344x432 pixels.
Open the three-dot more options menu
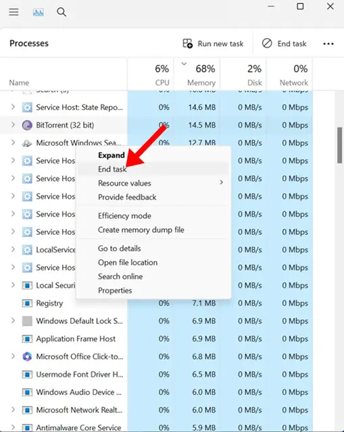coord(328,43)
